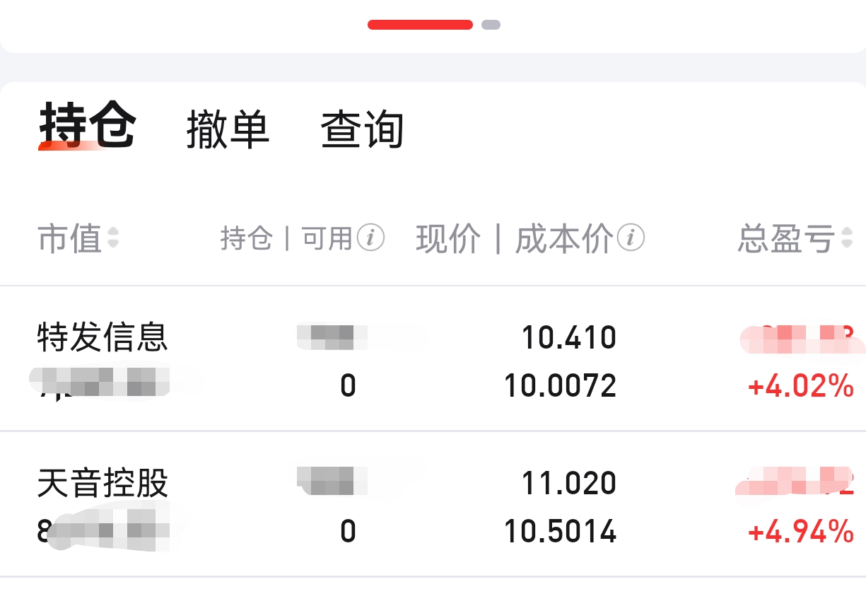Sort by 市值 using its sort arrows

click(113, 238)
